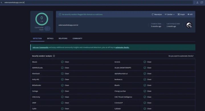This screenshot has height=111, width=205.
Task: Click the globe link domain icon
Action: point(189,25)
